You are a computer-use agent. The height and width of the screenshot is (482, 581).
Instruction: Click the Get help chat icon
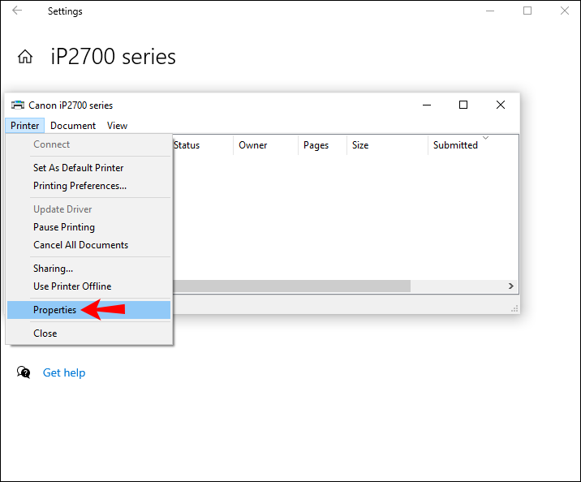(x=24, y=372)
